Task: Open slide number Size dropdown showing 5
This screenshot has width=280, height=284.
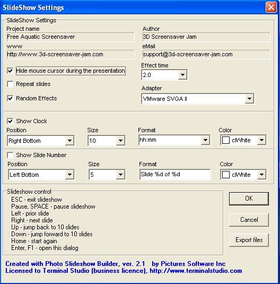Action: pyautogui.click(x=120, y=175)
